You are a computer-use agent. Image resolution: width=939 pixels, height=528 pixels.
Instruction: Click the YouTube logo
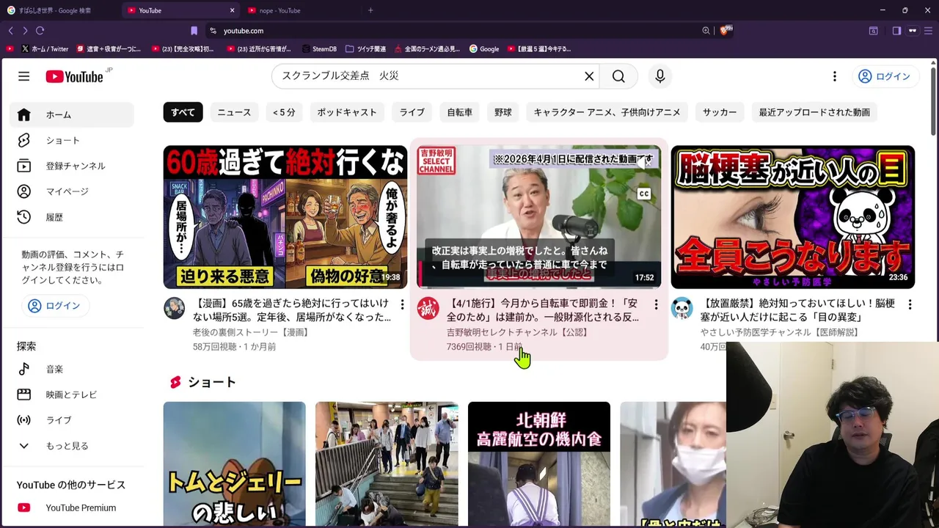click(75, 76)
